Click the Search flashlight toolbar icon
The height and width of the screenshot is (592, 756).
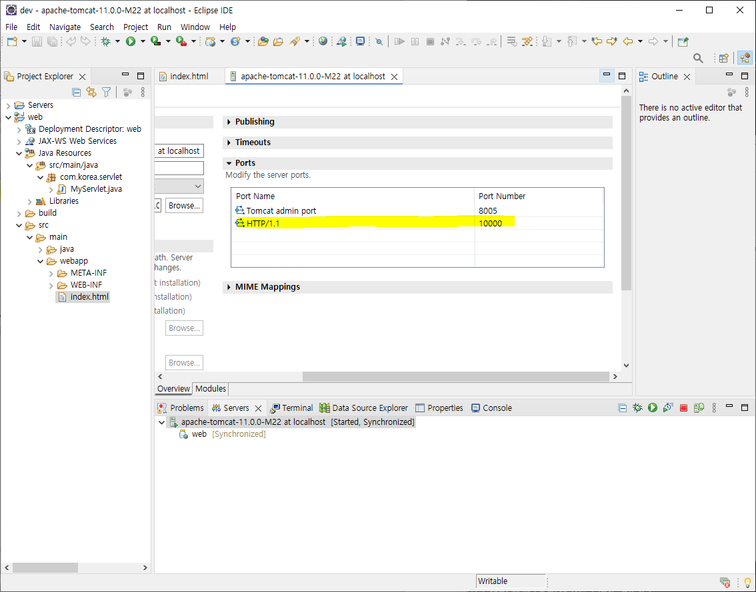pos(295,41)
